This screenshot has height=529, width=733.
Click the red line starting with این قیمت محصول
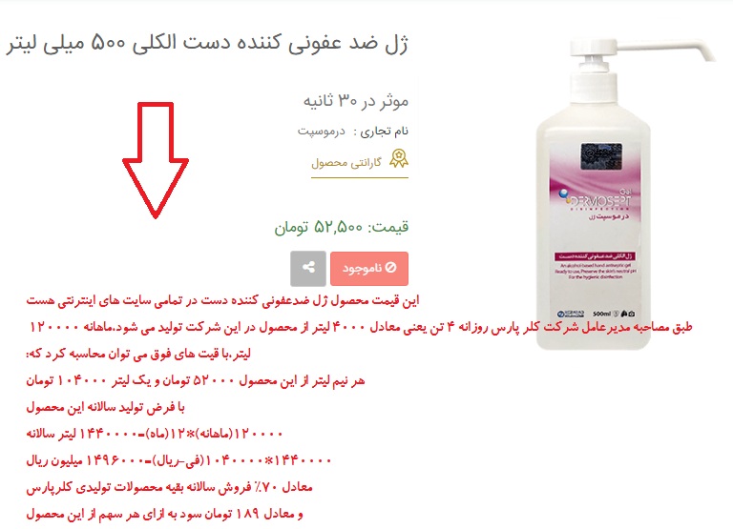(x=222, y=300)
